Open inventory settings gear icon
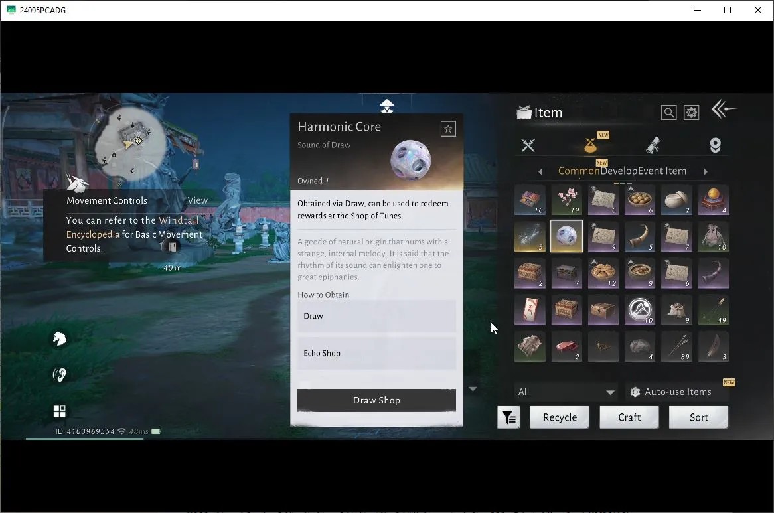The image size is (774, 513). pos(691,112)
